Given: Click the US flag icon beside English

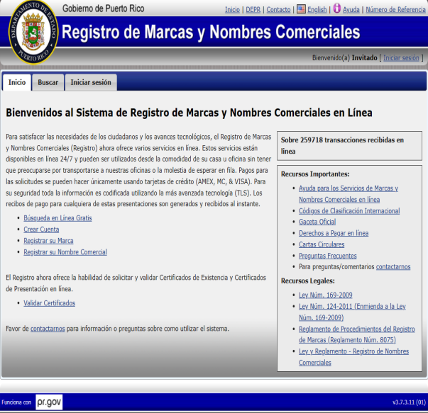Looking at the screenshot, I should pyautogui.click(x=301, y=9).
